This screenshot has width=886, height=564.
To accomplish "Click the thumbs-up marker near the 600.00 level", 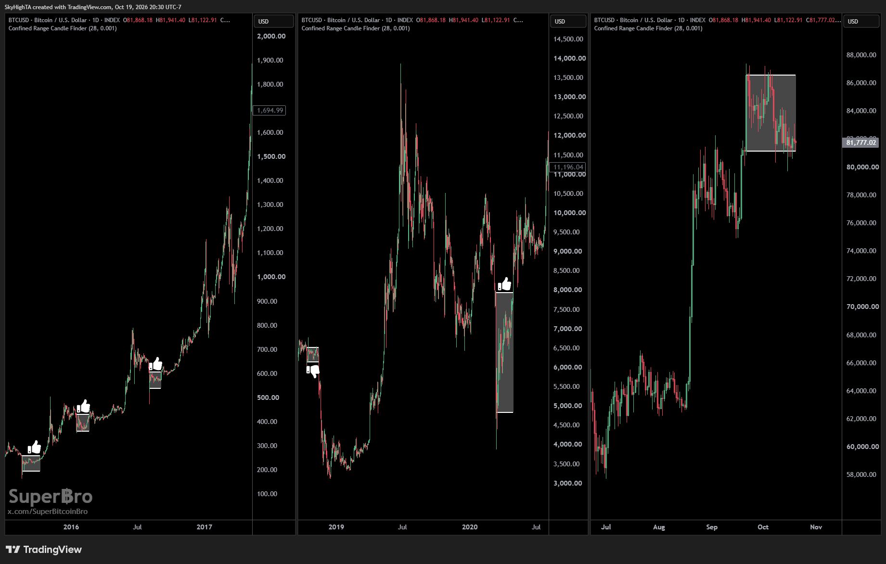I will click(x=155, y=364).
